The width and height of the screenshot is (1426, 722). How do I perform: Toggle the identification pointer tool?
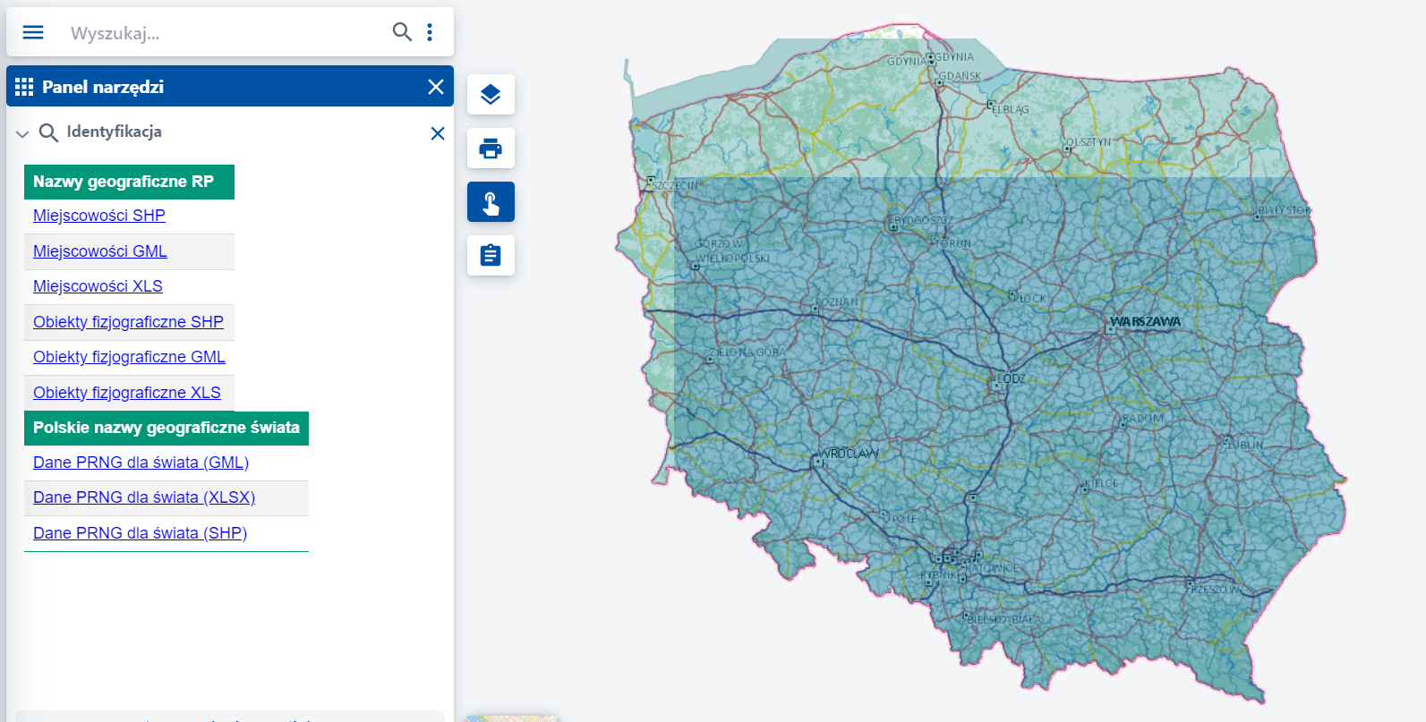click(491, 202)
